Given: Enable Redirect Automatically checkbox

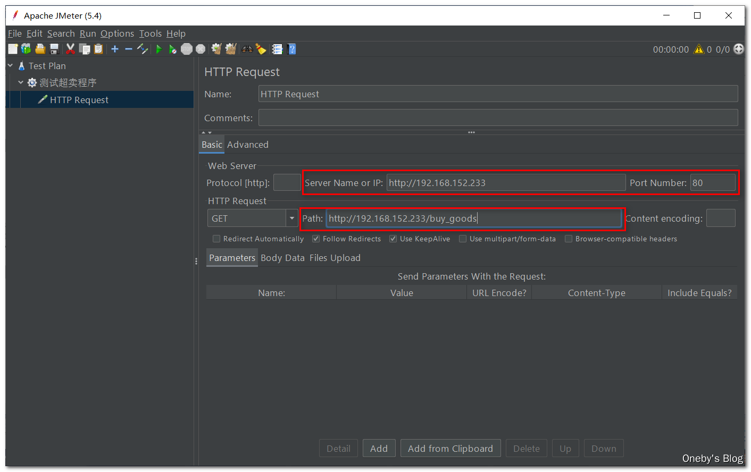Looking at the screenshot, I should click(x=216, y=239).
